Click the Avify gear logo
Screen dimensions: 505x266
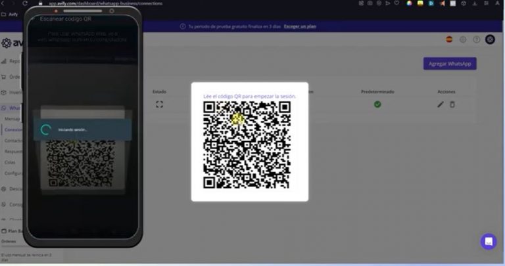click(x=6, y=43)
